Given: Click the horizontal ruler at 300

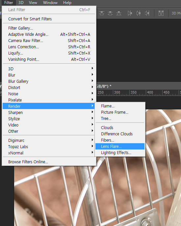Looking at the screenshot, I should (117, 92).
